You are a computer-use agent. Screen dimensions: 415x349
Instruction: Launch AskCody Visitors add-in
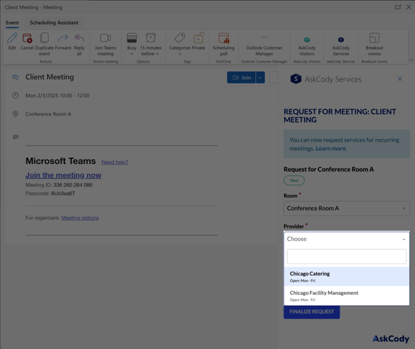[307, 46]
